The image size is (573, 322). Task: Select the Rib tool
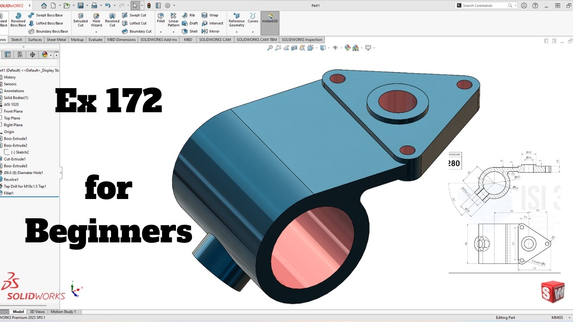click(x=188, y=15)
